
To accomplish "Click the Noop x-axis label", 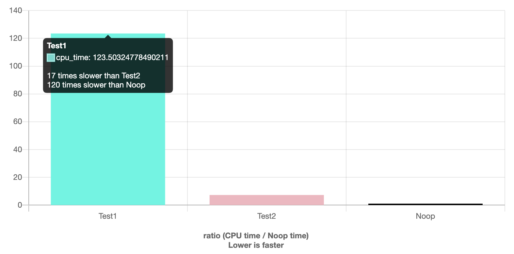I will [x=425, y=216].
